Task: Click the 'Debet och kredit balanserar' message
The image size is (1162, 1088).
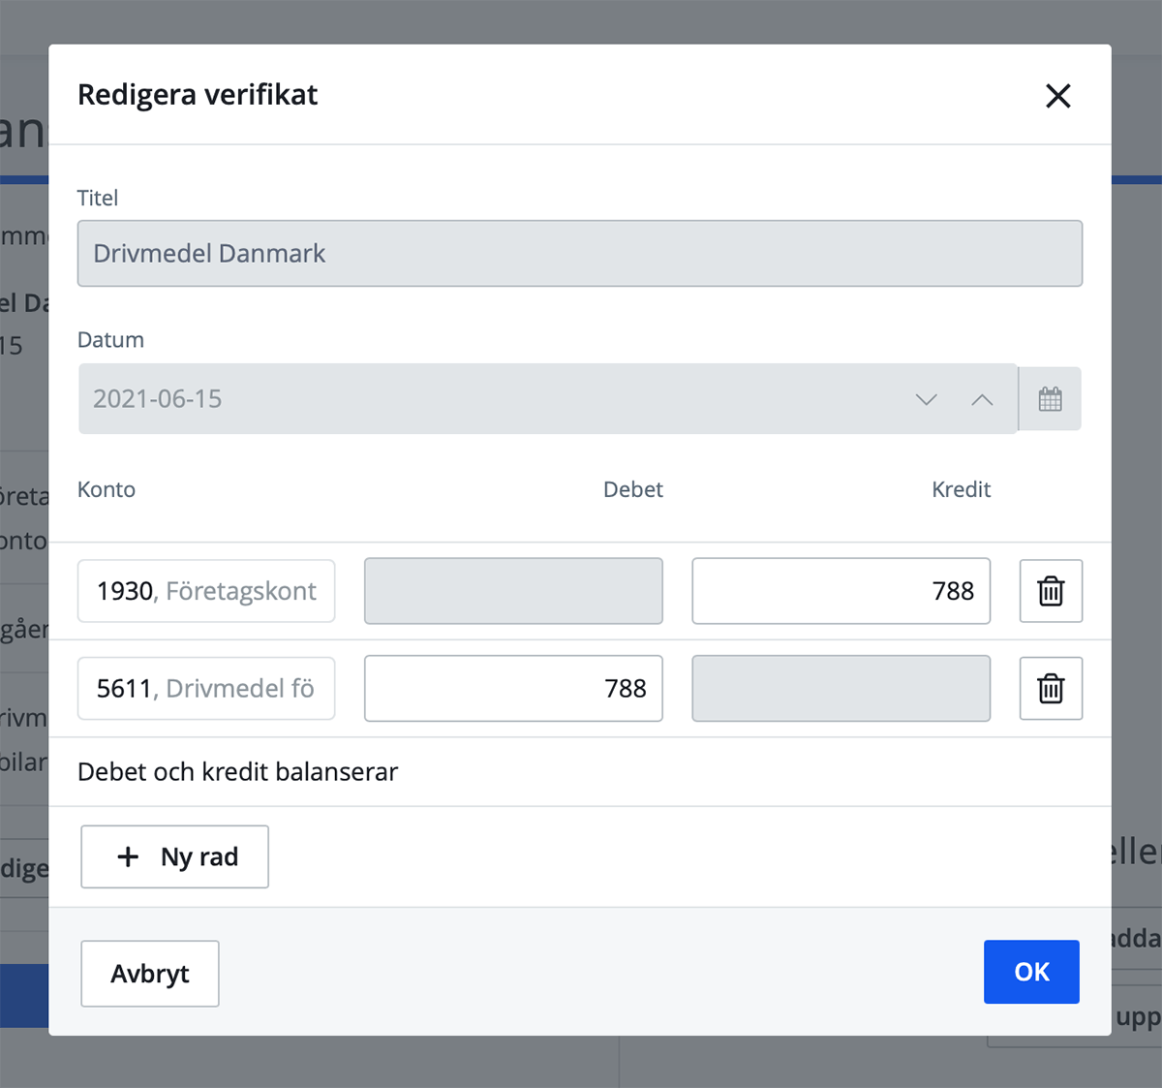Action: point(237,772)
